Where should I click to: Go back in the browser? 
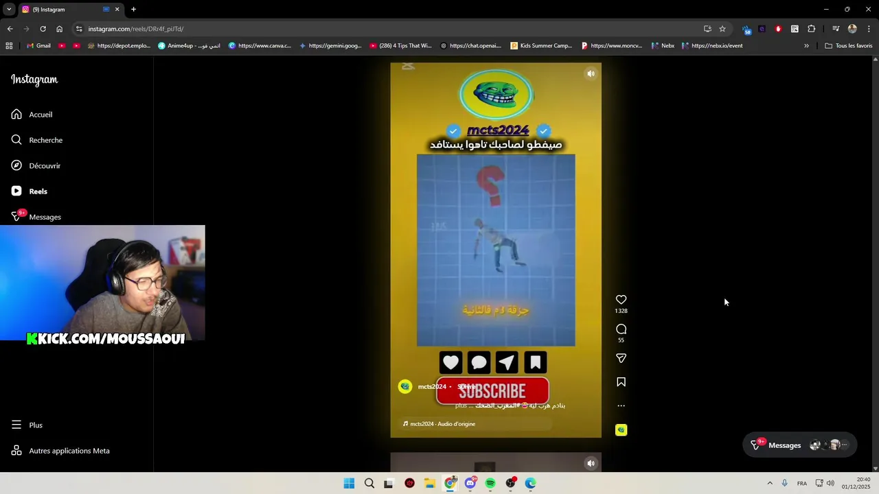[10, 29]
